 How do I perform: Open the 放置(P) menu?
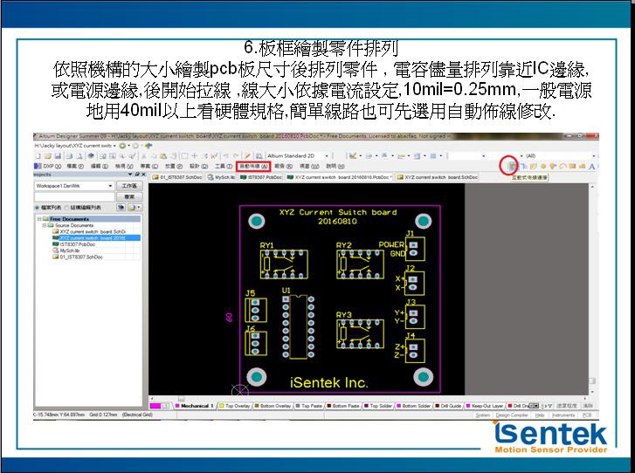[174, 166]
